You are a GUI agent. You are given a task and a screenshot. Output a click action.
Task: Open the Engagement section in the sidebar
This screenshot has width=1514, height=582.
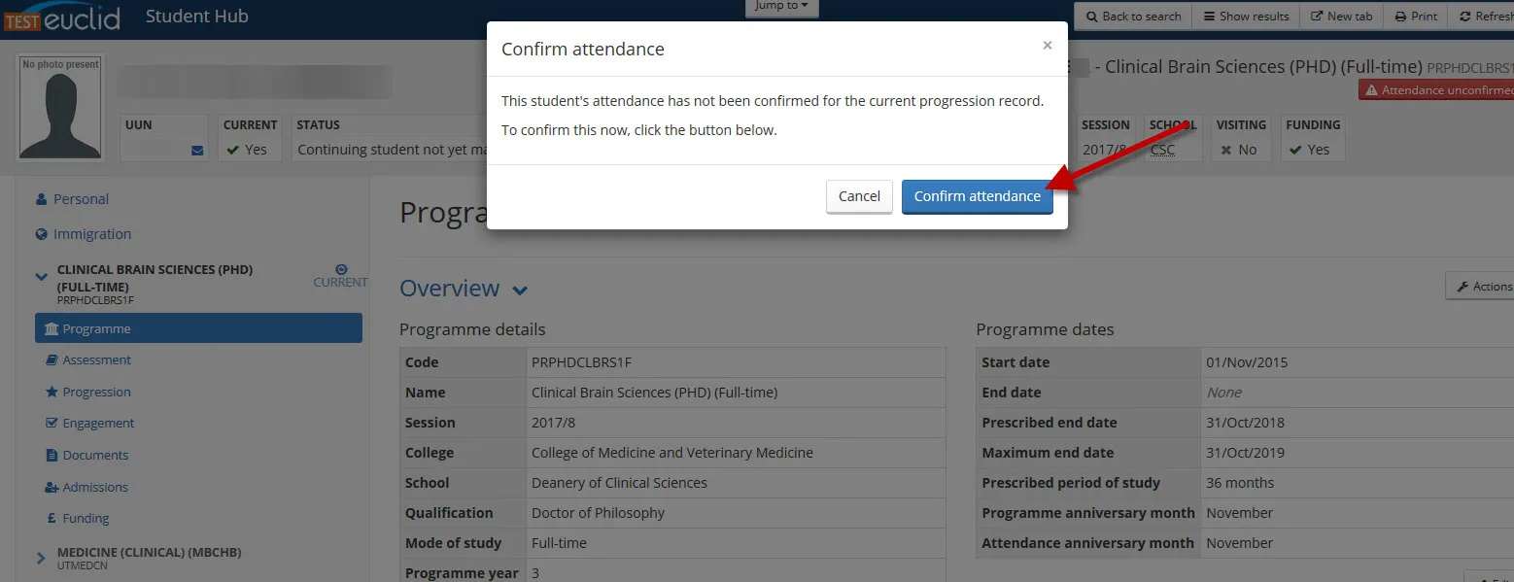point(98,423)
